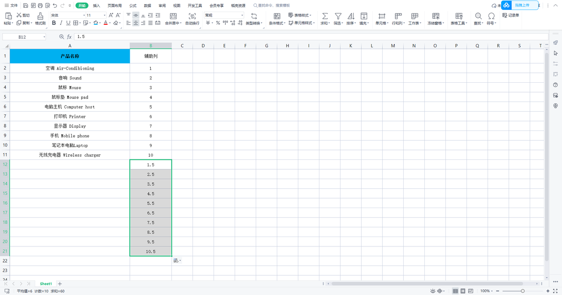
Task: Click the 条件格式 conditional formatting icon
Action: pyautogui.click(x=277, y=16)
